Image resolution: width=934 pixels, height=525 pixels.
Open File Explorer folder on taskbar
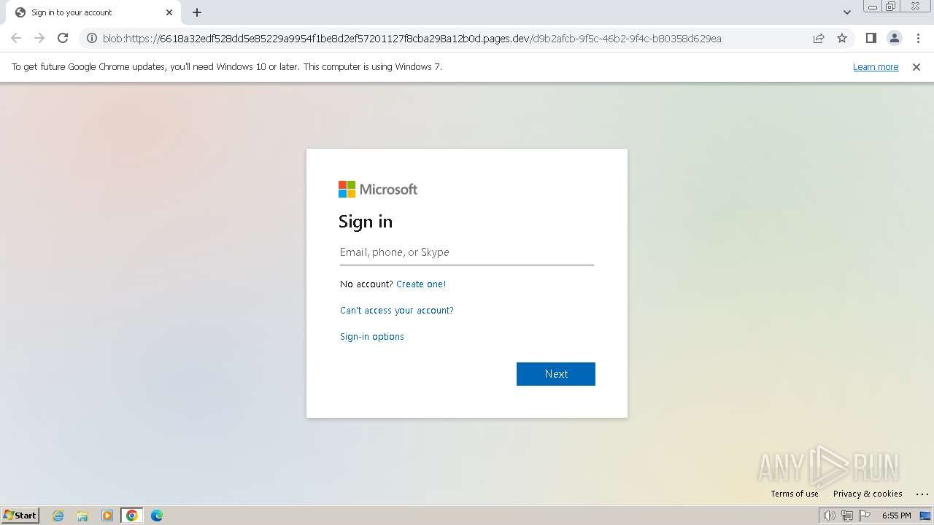82,516
